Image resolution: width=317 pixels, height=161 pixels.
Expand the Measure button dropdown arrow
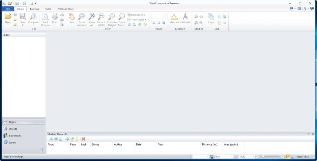click(x=174, y=25)
